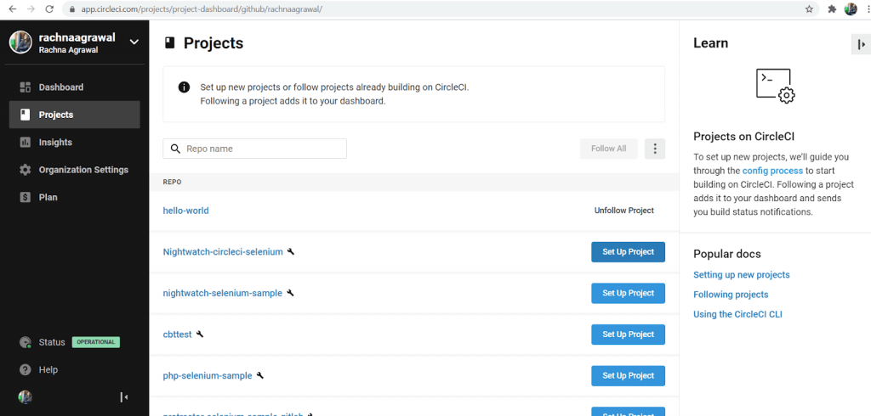
Task: Reload the page with refresh icon
Action: (x=49, y=9)
